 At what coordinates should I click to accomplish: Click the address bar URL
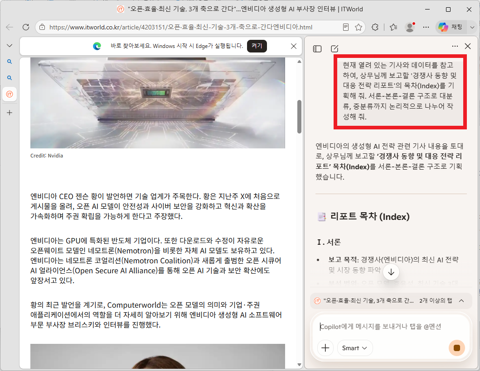[x=180, y=27]
